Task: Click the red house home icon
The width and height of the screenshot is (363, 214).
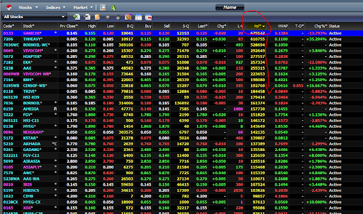Action: (9, 7)
